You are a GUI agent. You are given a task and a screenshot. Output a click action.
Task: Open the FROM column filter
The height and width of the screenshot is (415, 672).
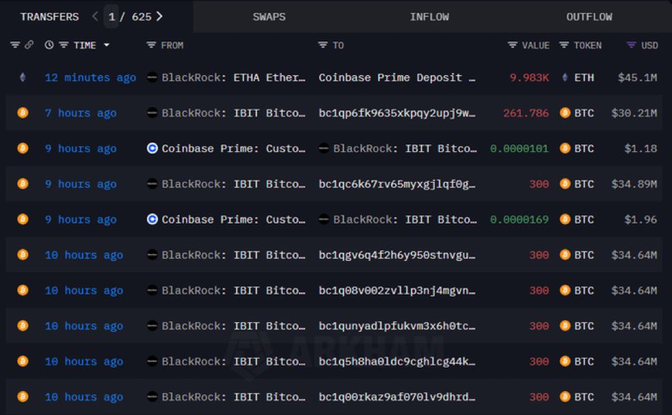(150, 45)
